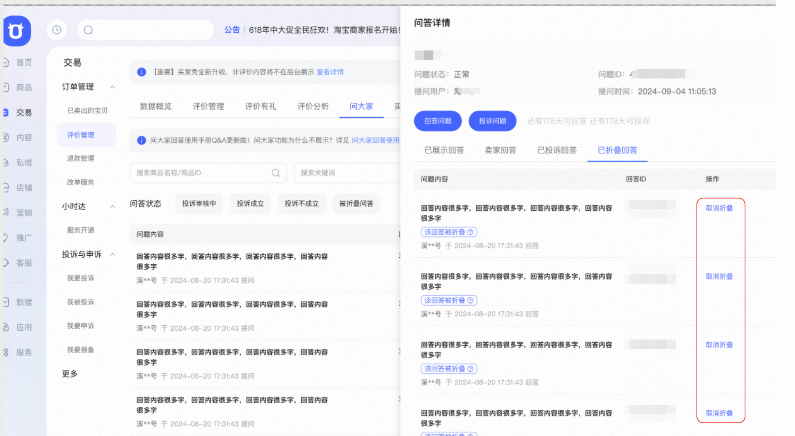Switch to 评价管理 top tab

[x=208, y=106]
